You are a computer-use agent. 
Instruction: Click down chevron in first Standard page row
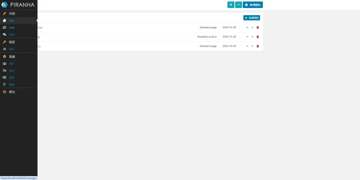pos(247,28)
